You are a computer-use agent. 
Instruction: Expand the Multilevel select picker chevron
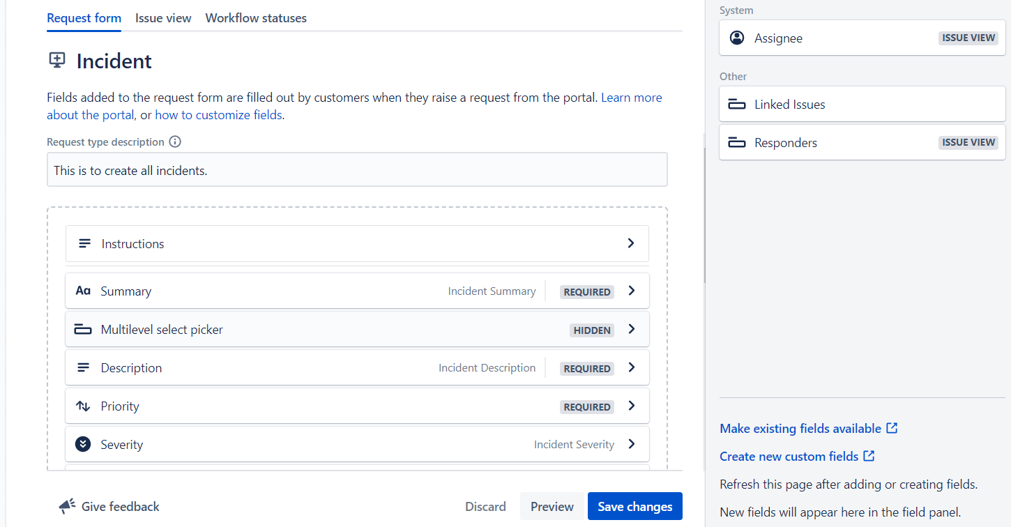point(632,329)
